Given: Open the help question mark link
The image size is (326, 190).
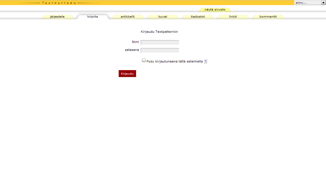Looking at the screenshot, I should coord(205,61).
